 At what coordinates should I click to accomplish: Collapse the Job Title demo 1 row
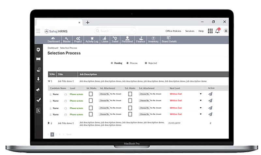49,81
